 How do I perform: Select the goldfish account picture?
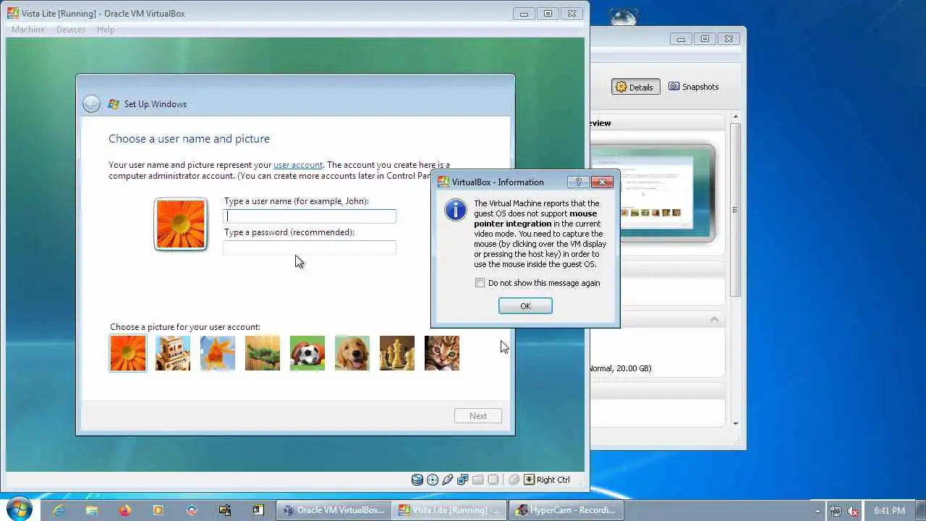[218, 353]
